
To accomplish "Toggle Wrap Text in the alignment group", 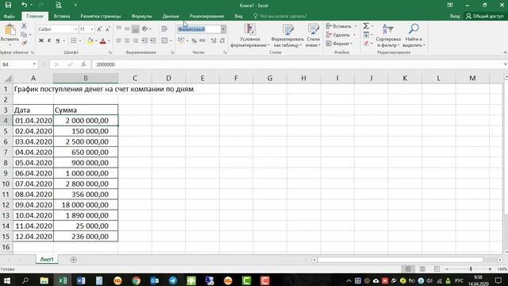I will [164, 29].
